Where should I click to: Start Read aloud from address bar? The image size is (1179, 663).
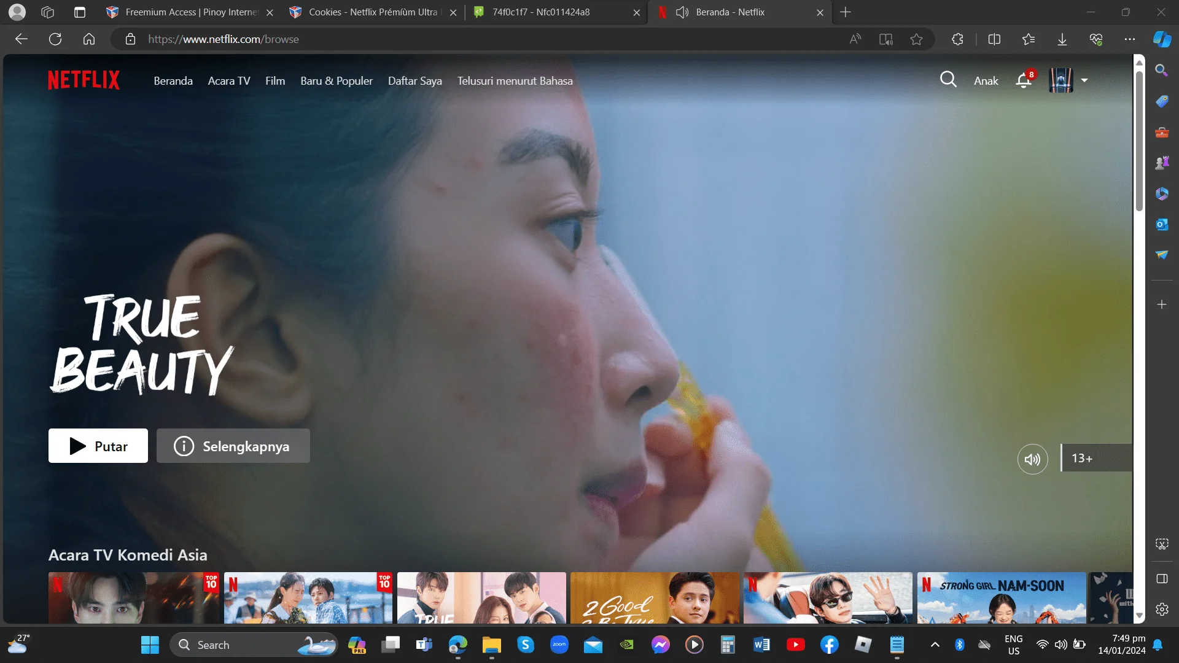click(855, 39)
